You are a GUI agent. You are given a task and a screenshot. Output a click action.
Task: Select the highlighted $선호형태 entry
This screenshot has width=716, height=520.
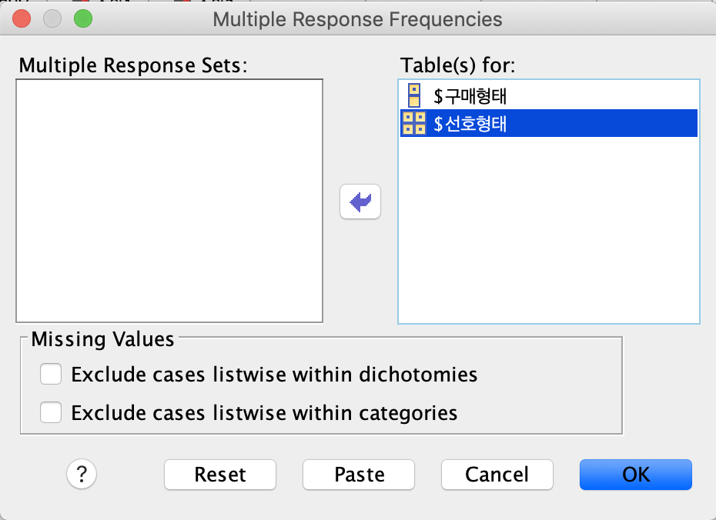pyautogui.click(x=549, y=123)
